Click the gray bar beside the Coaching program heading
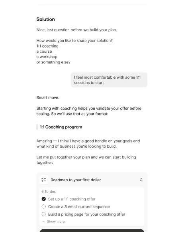184x232 pixels. (37, 127)
